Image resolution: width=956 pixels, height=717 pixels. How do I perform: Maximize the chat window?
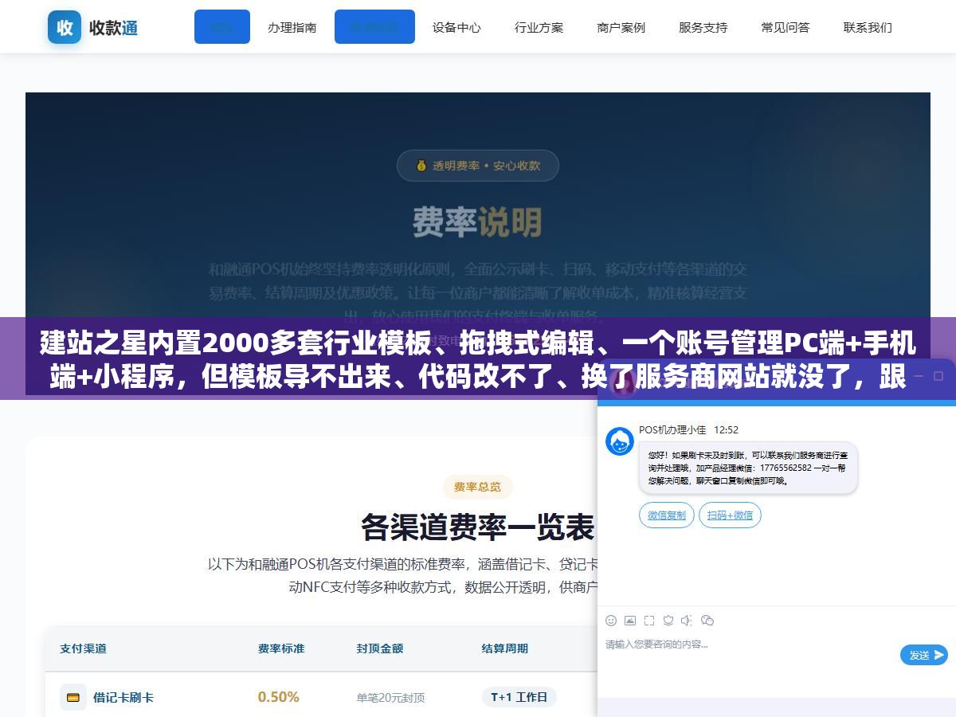[x=938, y=375]
